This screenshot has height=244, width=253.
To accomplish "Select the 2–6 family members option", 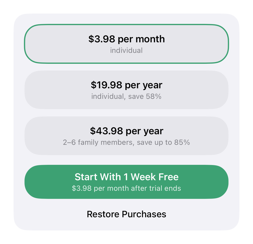I will [126, 136].
